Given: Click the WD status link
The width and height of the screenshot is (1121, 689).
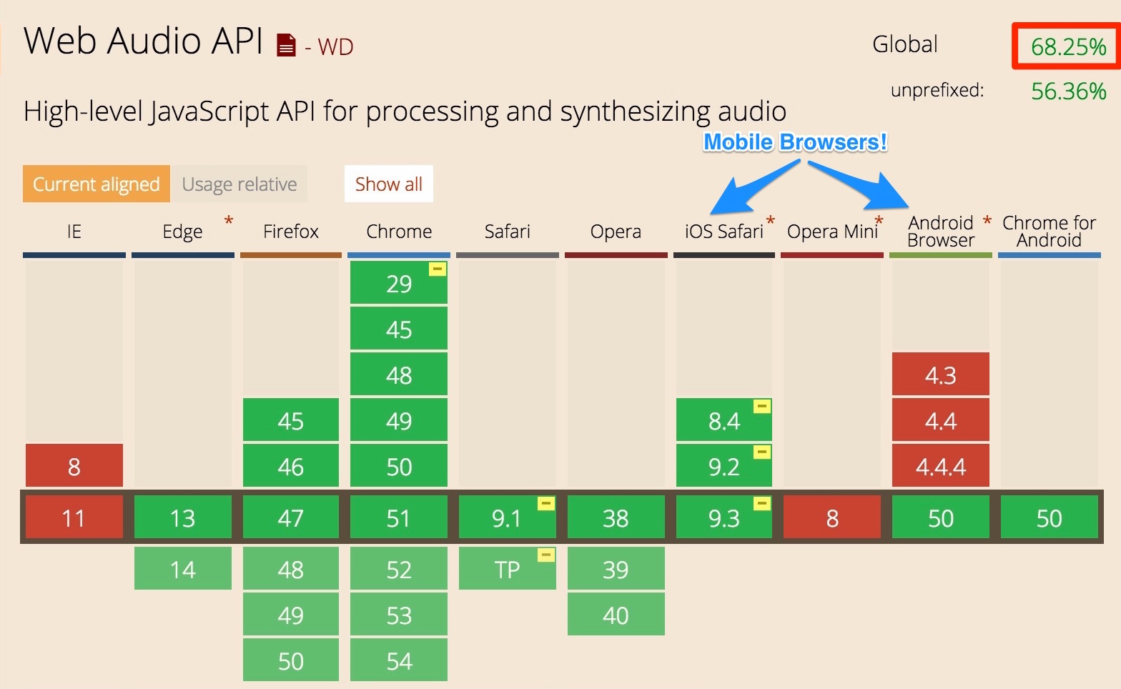Looking at the screenshot, I should pos(335,47).
